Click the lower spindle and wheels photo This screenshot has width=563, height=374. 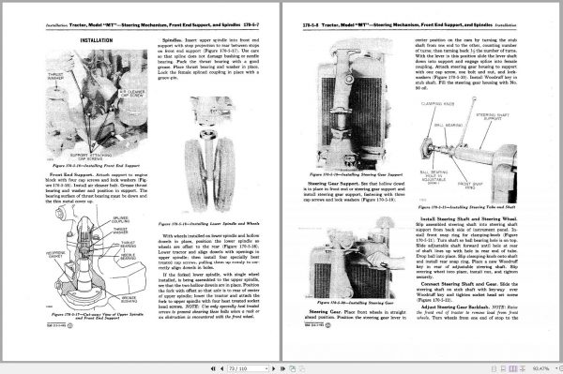coord(209,155)
